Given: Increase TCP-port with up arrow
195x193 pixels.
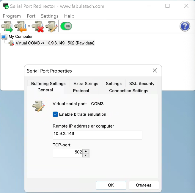Looking at the screenshot, I should pyautogui.click(x=86, y=151).
